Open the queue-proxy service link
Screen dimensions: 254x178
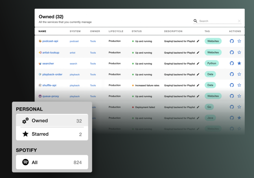pyautogui.click(x=51, y=96)
